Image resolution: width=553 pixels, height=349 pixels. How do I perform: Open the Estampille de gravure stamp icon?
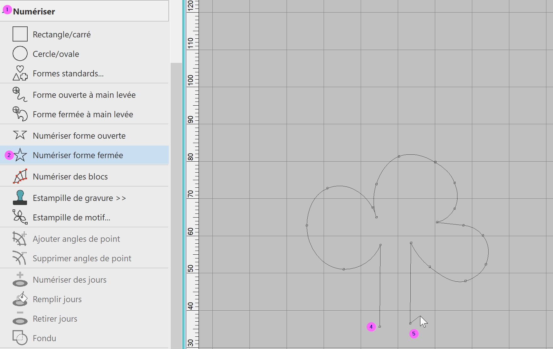tap(20, 198)
